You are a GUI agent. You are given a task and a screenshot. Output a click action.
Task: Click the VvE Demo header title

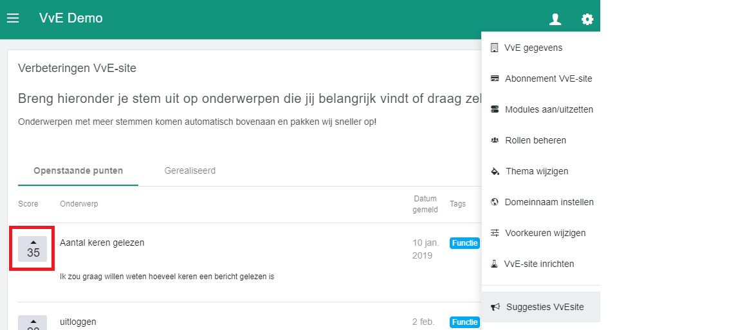(x=71, y=19)
